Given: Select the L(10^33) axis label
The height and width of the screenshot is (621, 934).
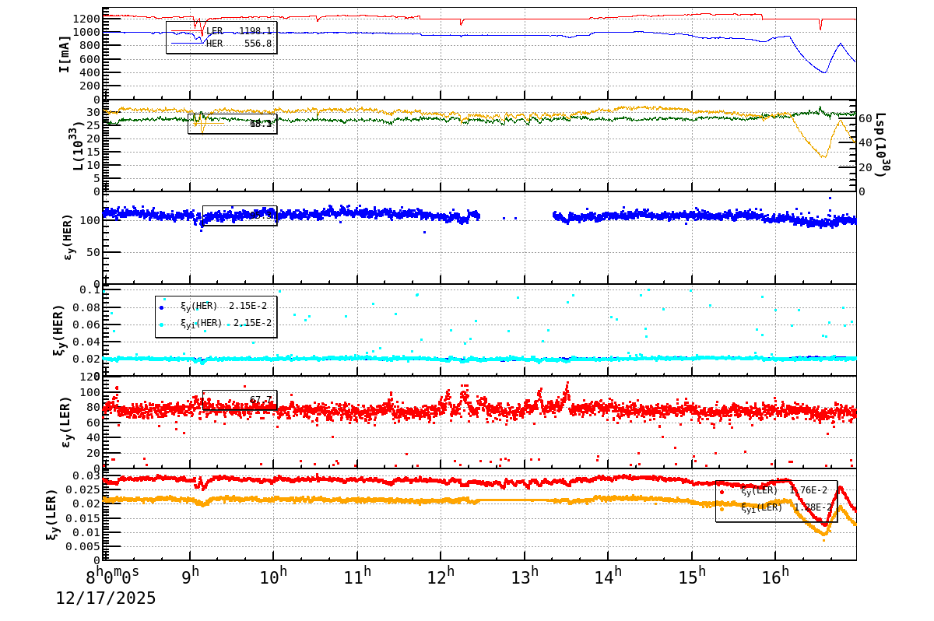Looking at the screenshot, I should [x=79, y=146].
